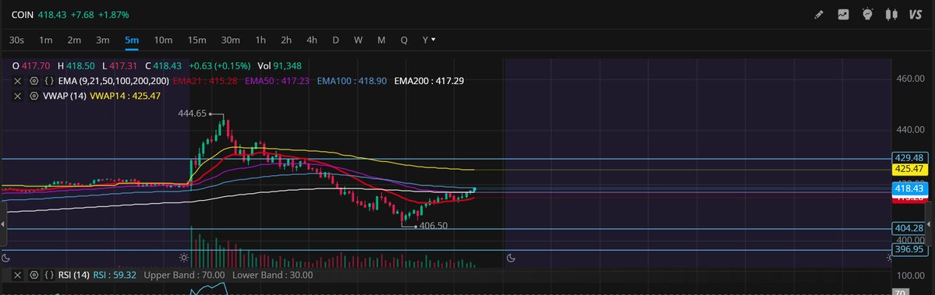
Task: Select the blue 418.43 current price label
Action: 909,188
